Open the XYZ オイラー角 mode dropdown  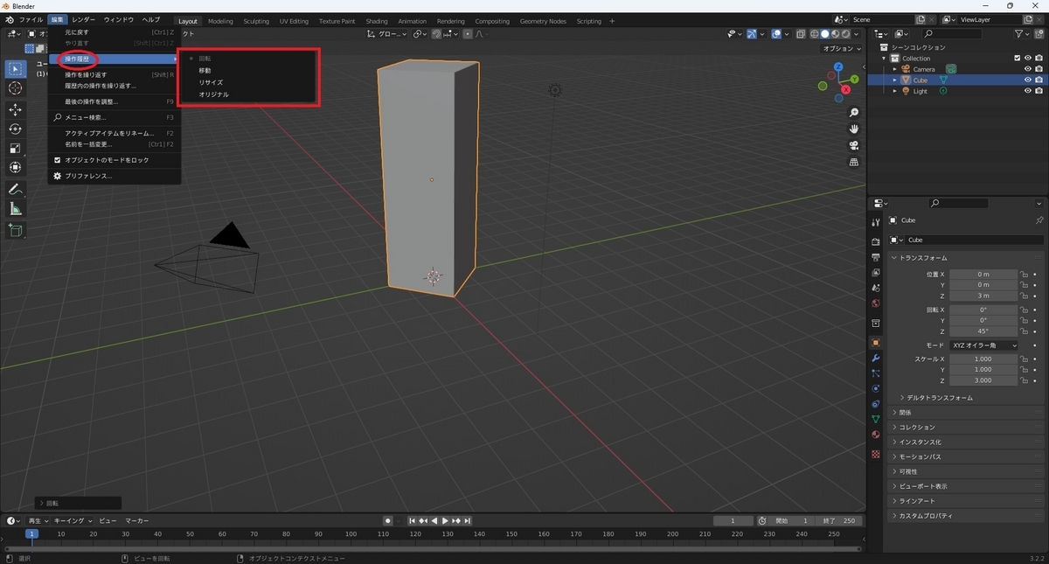click(x=984, y=345)
